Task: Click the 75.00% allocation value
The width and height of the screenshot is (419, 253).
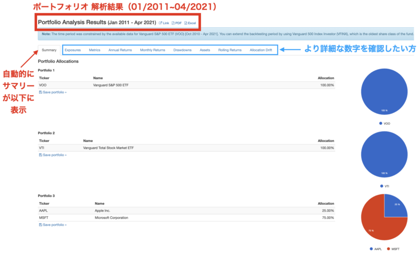Action: coord(328,218)
